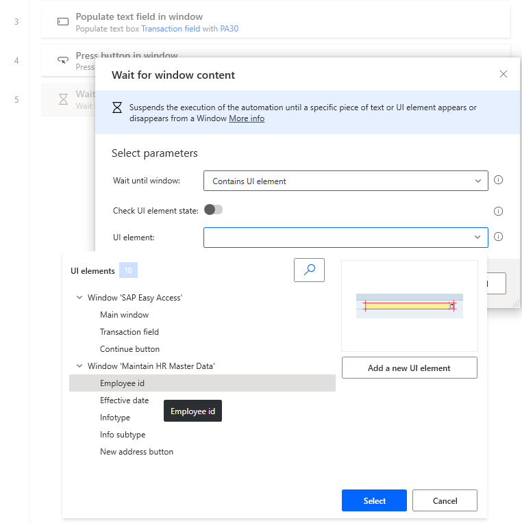Click the hourglass icon on step 5
Viewport: 522px width, 523px height.
click(x=63, y=99)
